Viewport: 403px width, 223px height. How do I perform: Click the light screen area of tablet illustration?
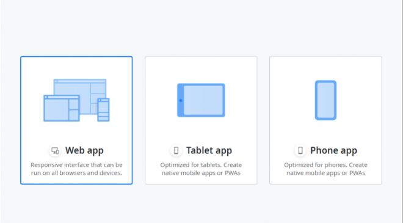pyautogui.click(x=203, y=100)
